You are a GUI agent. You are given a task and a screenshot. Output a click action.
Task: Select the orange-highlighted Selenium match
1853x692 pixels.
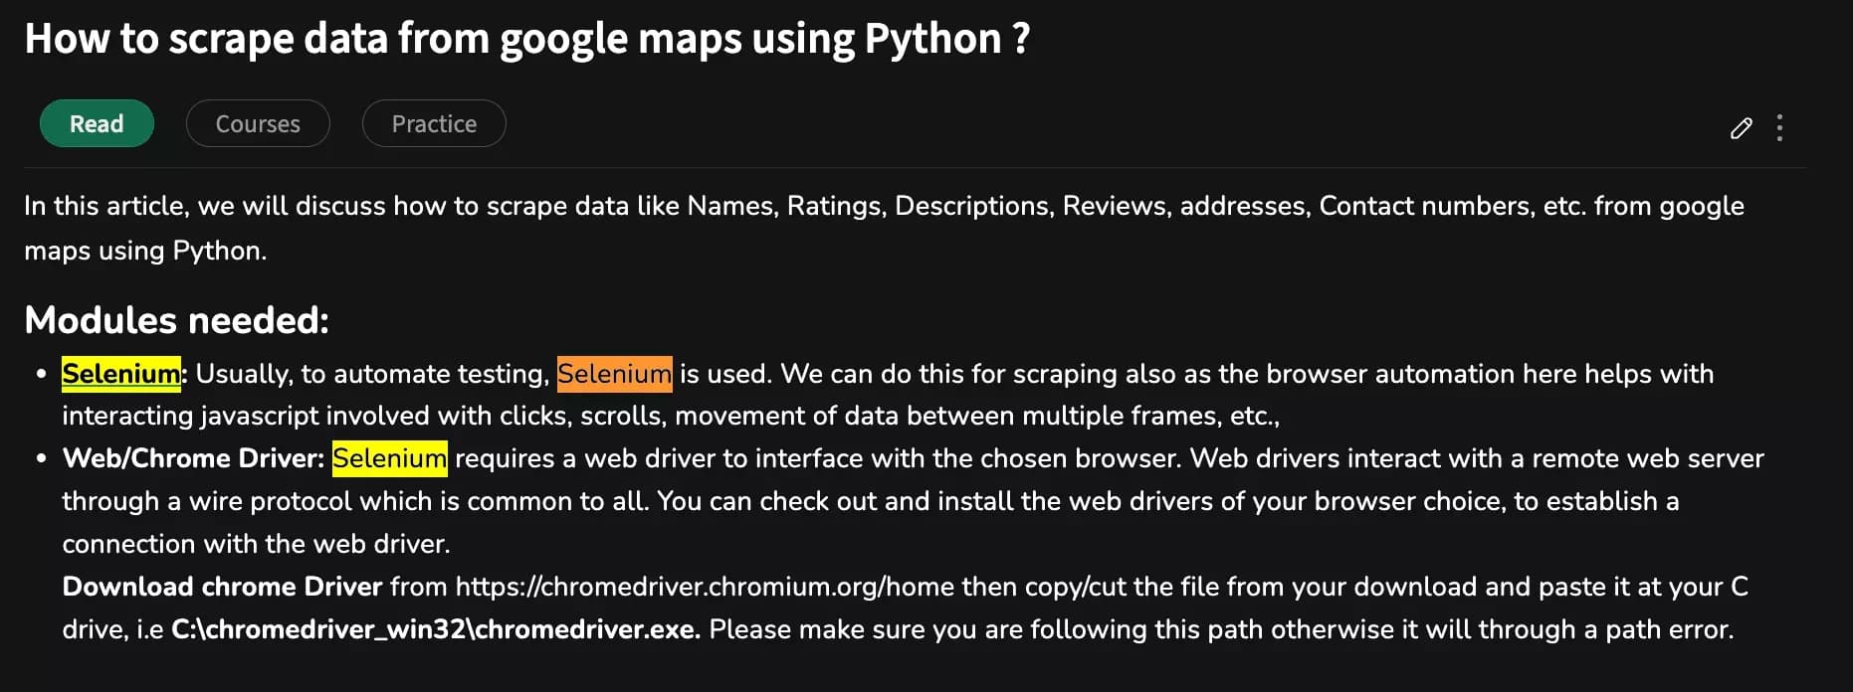(614, 374)
